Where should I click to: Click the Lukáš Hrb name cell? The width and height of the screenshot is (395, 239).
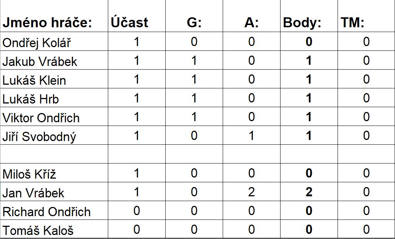tap(31, 99)
